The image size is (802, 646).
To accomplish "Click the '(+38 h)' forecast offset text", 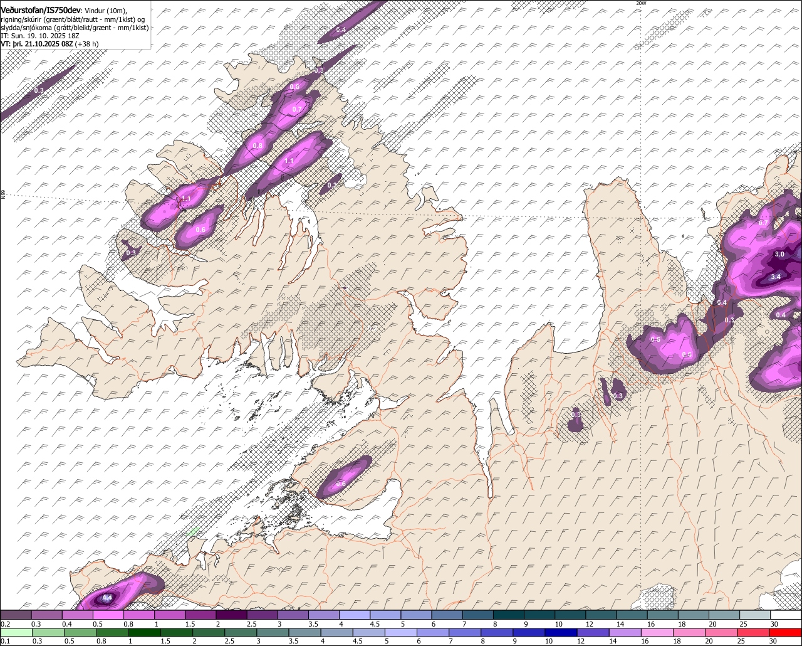I will pos(86,45).
